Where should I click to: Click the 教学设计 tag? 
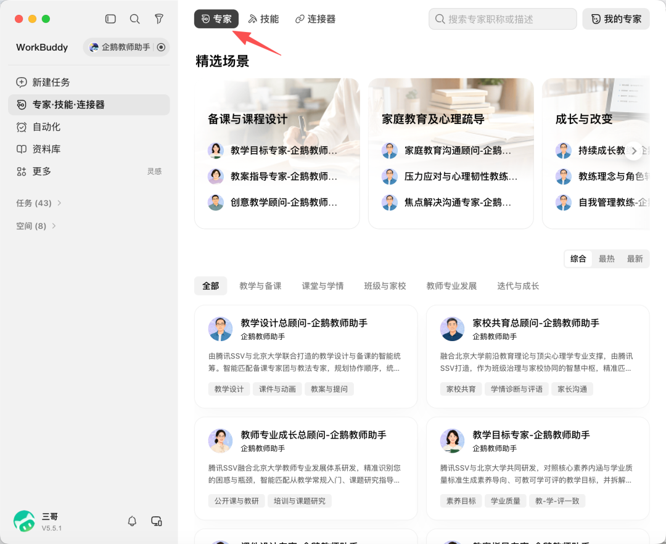click(x=229, y=389)
